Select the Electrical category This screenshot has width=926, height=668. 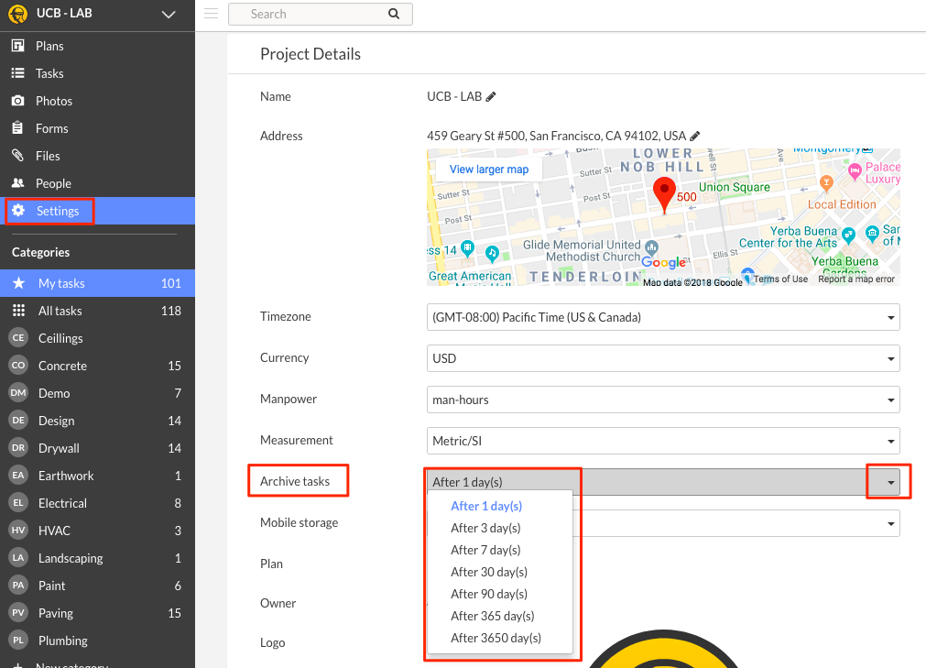pyautogui.click(x=97, y=503)
